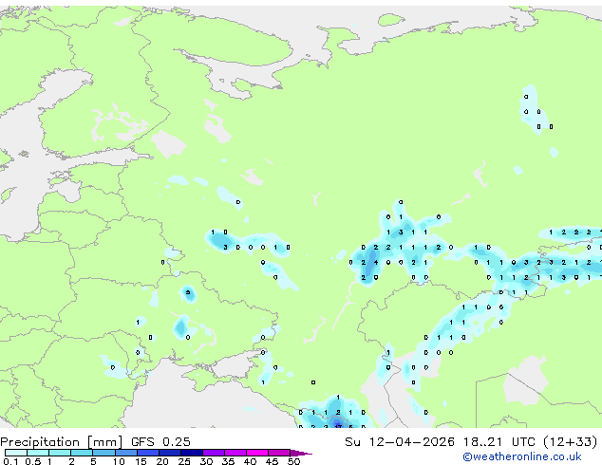Select the 35–40 mm violet legend swatch
Viewport: 602px width, 465px height.
coord(235,453)
